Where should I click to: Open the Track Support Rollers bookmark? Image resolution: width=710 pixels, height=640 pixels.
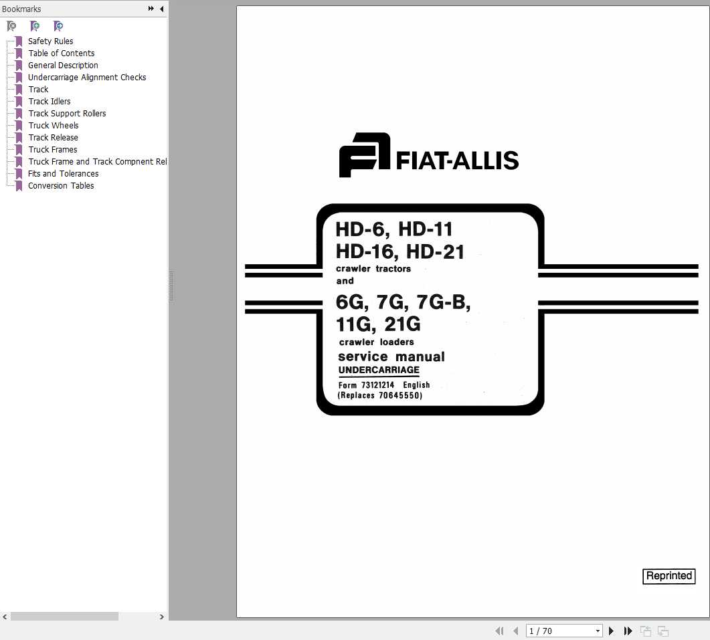67,114
